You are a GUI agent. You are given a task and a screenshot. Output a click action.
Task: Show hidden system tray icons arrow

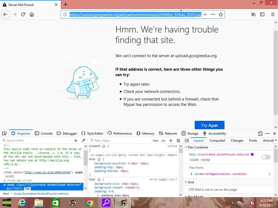pos(233,203)
